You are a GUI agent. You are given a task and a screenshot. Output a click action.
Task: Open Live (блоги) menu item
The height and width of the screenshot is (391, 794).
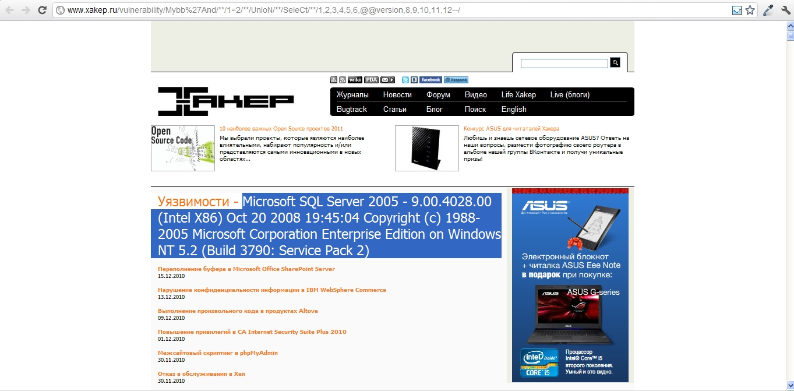tap(570, 95)
